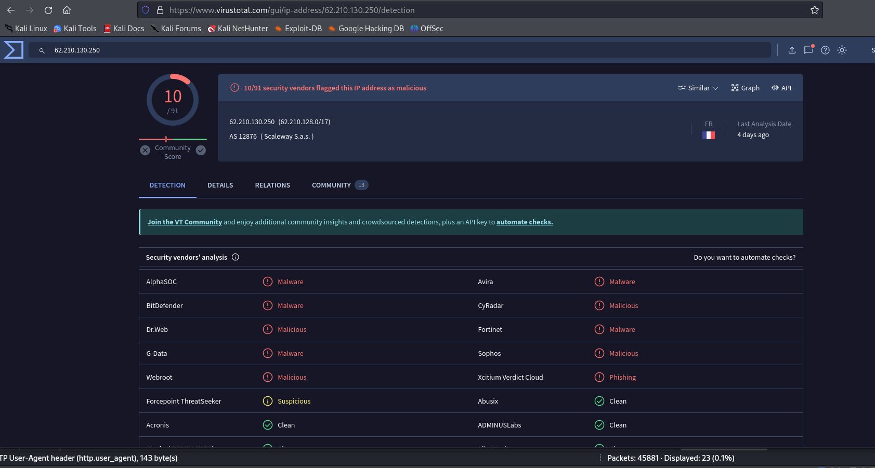Click Do you want to automate checks?
This screenshot has width=875, height=468.
point(745,257)
